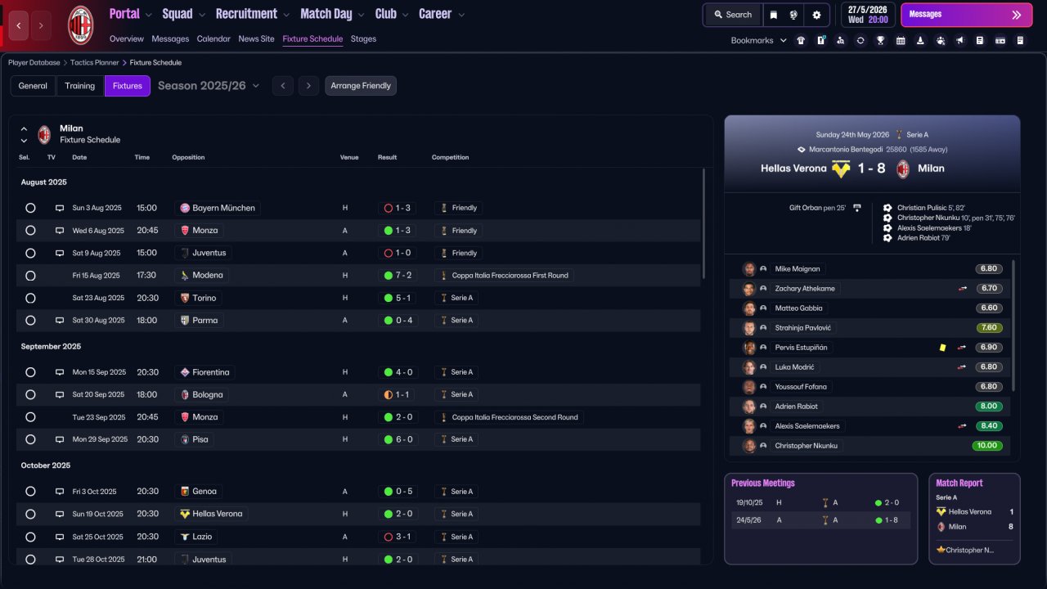
Task: Click the double-chevron on Messages button
Action: [1017, 15]
